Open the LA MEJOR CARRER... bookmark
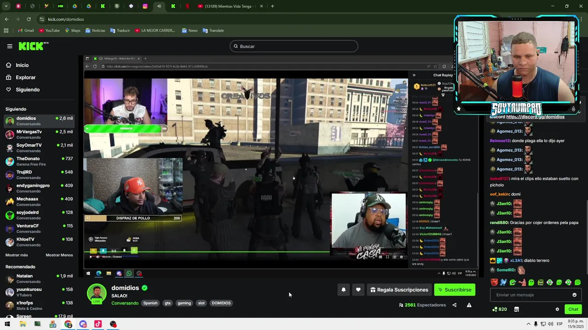The image size is (588, 330). [155, 31]
